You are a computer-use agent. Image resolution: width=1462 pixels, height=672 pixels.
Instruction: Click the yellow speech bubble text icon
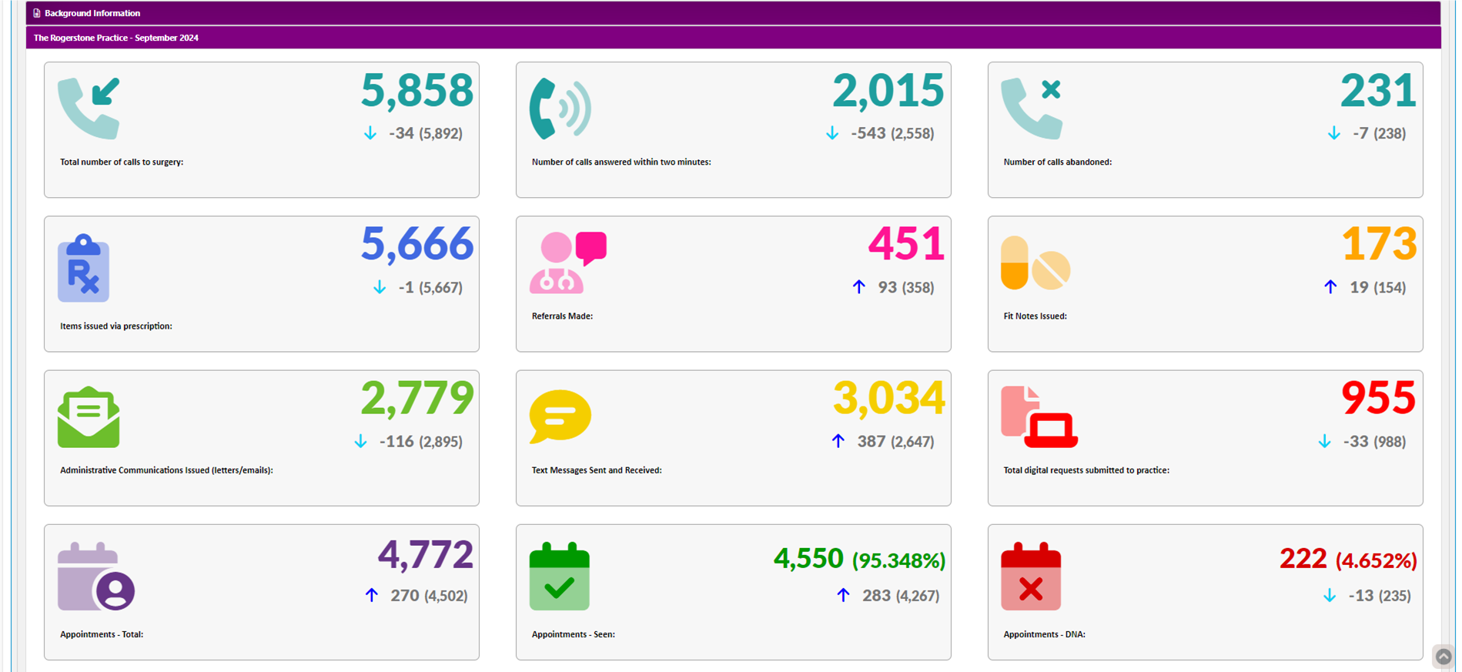560,416
